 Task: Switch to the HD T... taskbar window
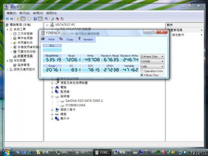pyautogui.click(x=83, y=152)
